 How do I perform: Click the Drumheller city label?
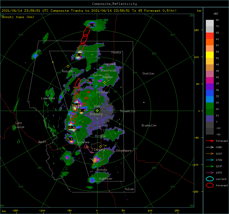(149, 125)
